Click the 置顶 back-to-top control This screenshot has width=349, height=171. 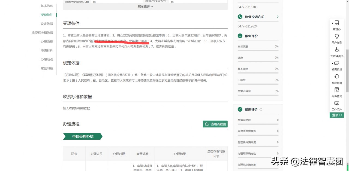coord(337,115)
